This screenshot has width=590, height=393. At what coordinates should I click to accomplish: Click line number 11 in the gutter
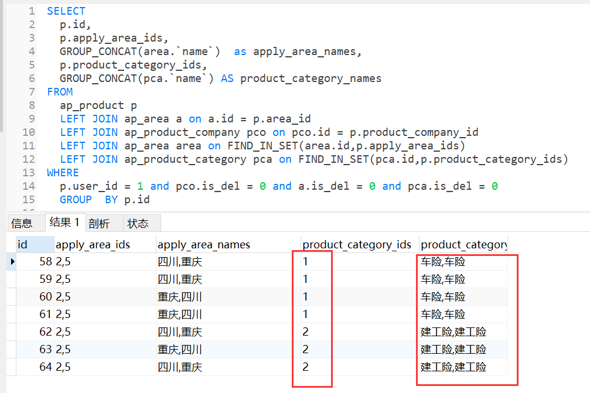[x=29, y=146]
